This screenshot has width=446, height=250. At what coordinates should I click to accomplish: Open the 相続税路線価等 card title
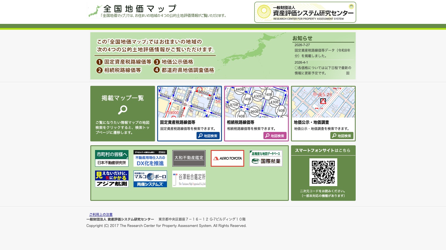coord(241,122)
